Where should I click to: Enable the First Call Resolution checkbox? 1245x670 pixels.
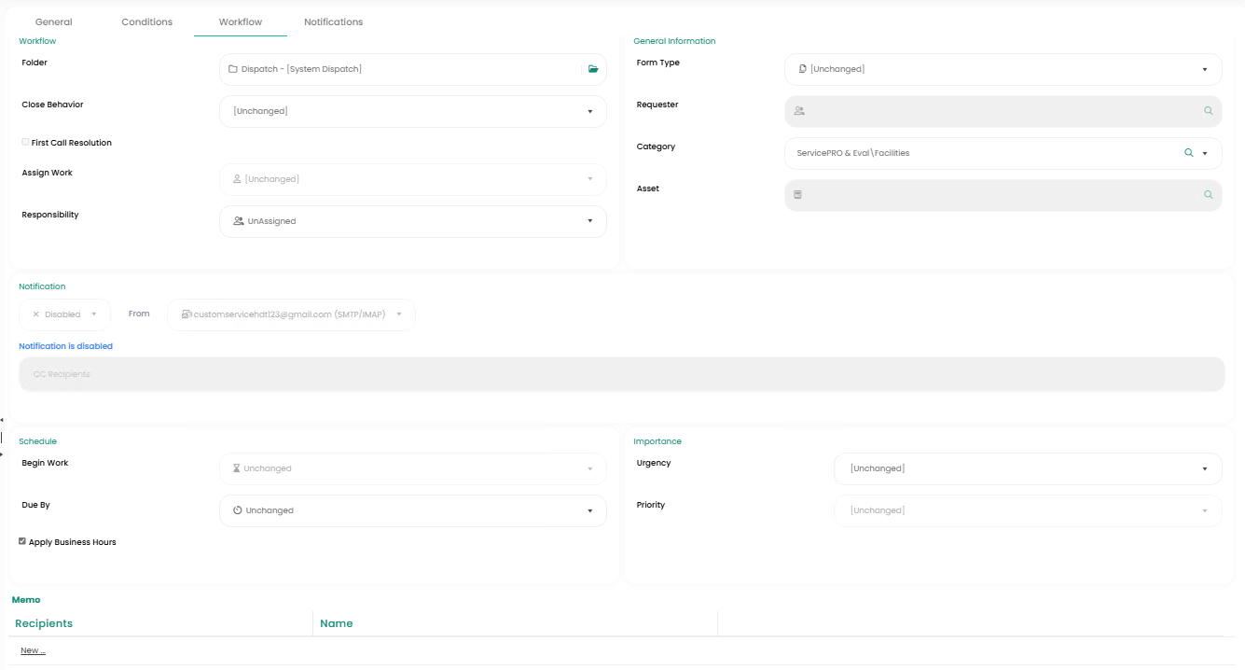[25, 143]
